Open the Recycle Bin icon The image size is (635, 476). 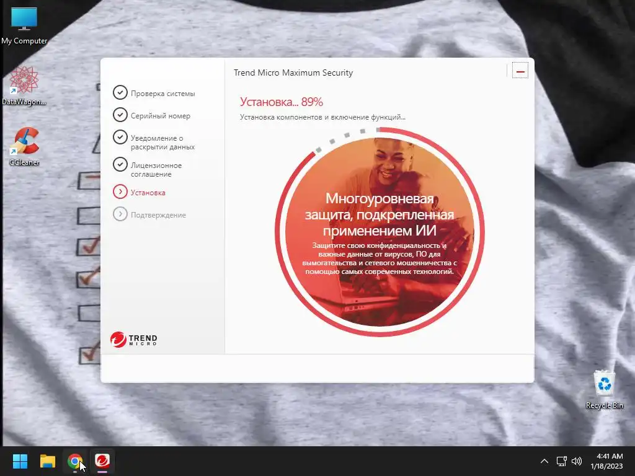pos(604,389)
